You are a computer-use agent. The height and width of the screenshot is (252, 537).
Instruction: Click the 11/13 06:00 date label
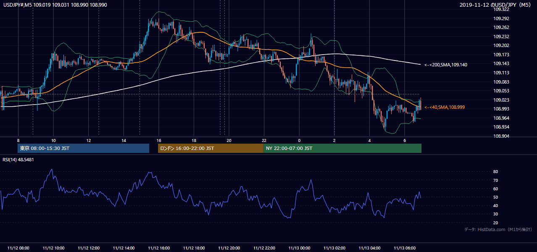click(404, 248)
